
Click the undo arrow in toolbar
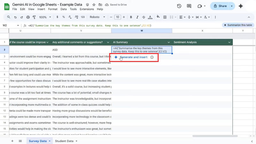point(15,17)
